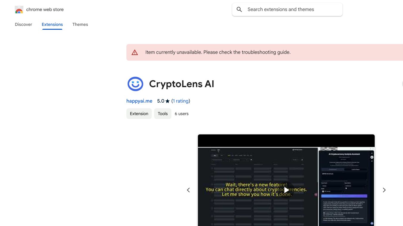Select the Extension category chip
The height and width of the screenshot is (226, 403).
(139, 114)
